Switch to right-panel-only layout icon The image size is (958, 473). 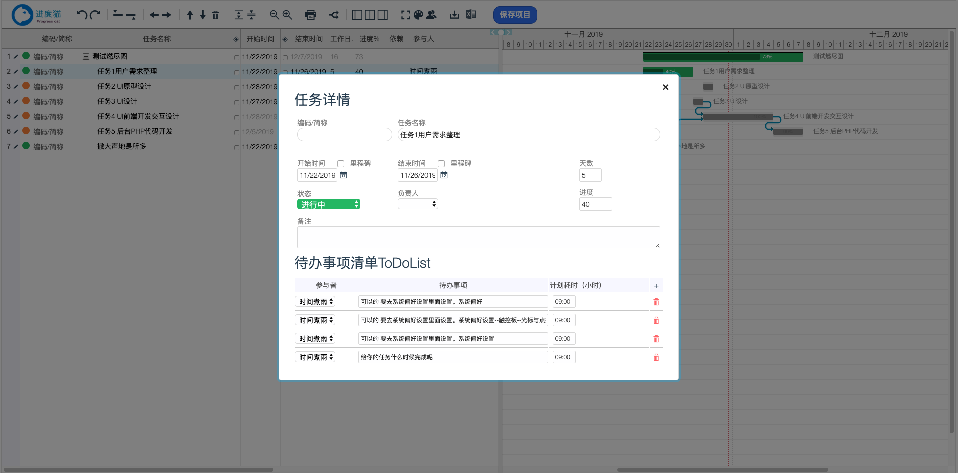point(383,15)
